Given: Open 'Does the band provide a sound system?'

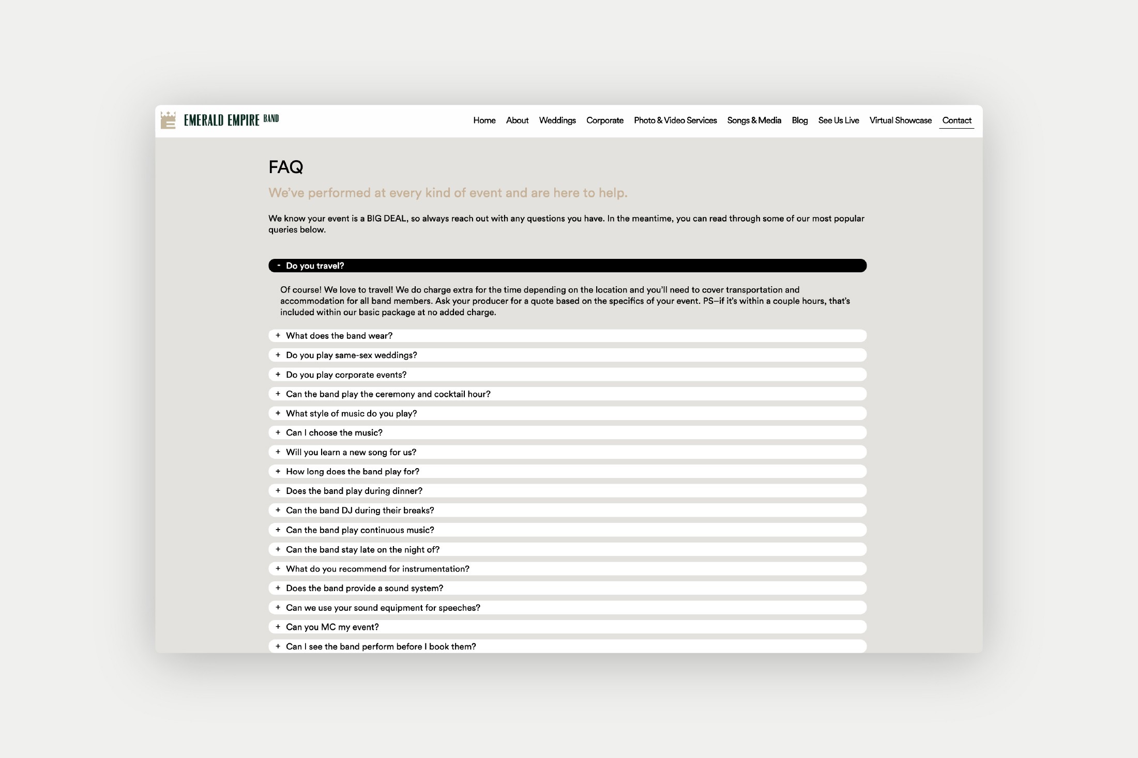Looking at the screenshot, I should pyautogui.click(x=364, y=588).
